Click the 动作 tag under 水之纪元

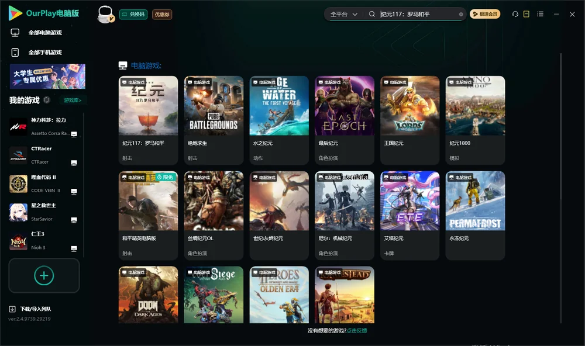(258, 158)
